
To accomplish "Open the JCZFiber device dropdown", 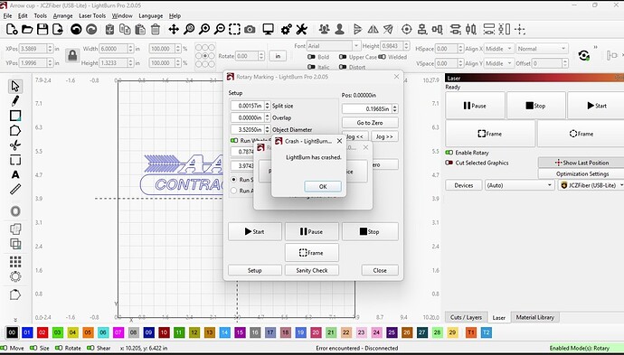I will 591,185.
